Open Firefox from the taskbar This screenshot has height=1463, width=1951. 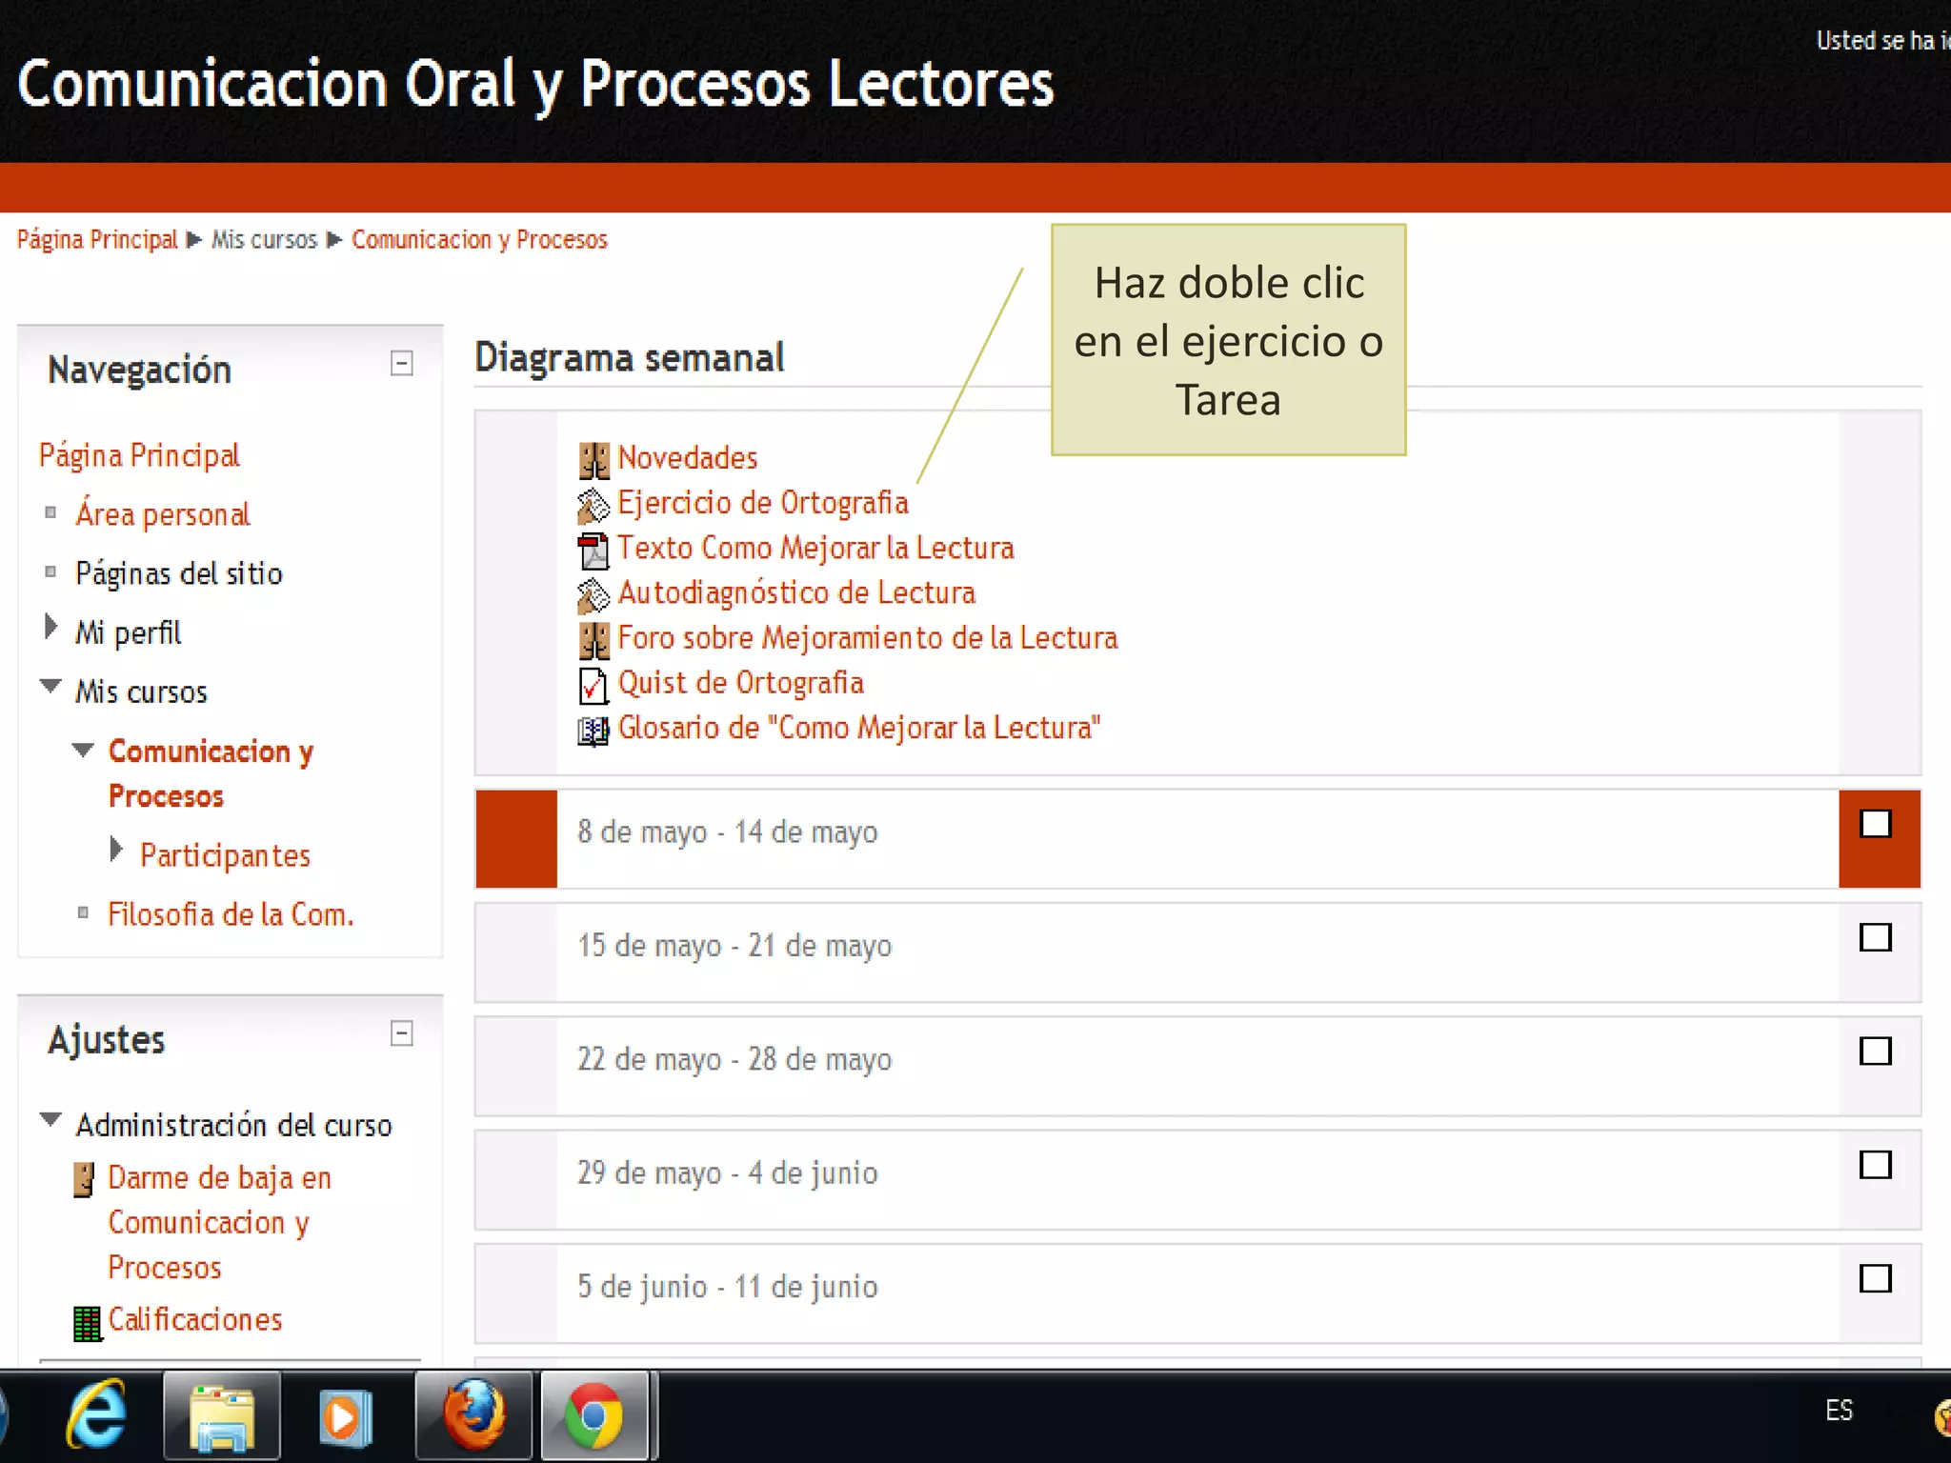click(474, 1414)
